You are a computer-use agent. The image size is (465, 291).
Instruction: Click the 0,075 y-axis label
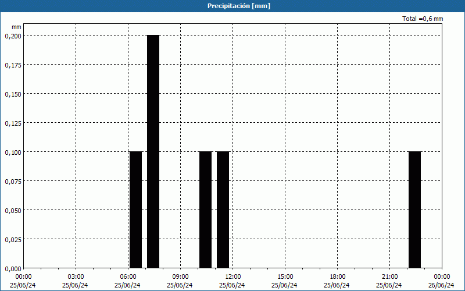coord(13,182)
